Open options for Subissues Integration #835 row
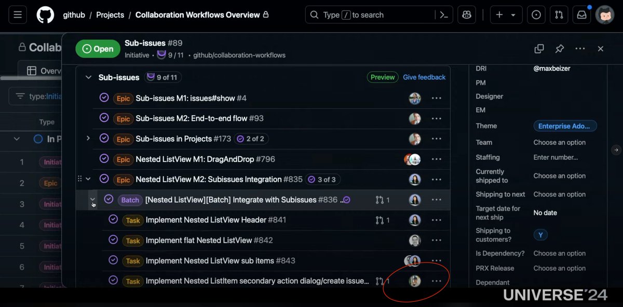Viewport: 623px width, 307px height. pyautogui.click(x=436, y=179)
